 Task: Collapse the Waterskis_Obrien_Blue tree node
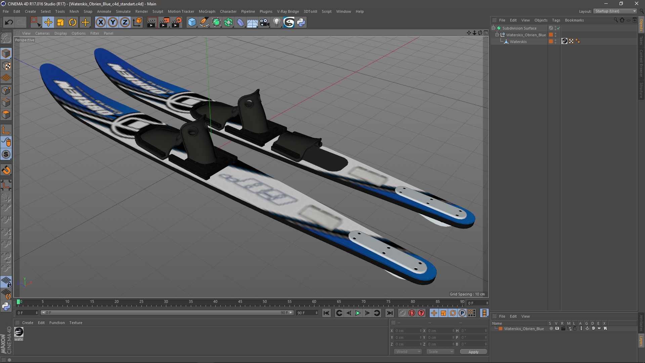pyautogui.click(x=497, y=35)
